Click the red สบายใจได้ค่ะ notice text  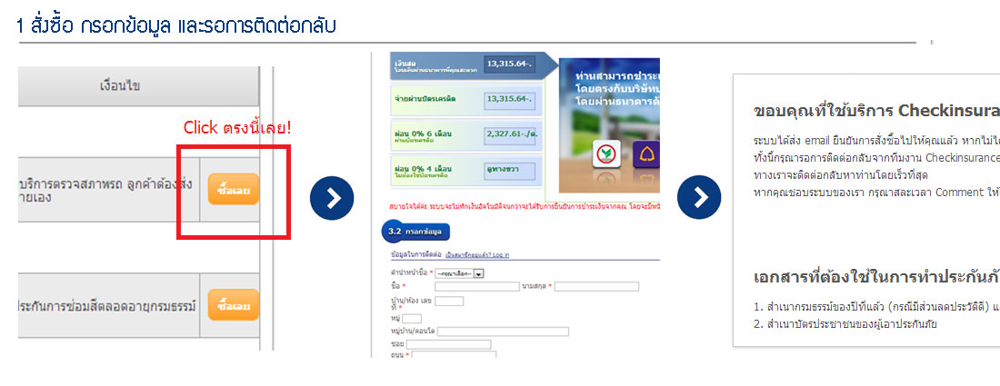pyautogui.click(x=523, y=206)
